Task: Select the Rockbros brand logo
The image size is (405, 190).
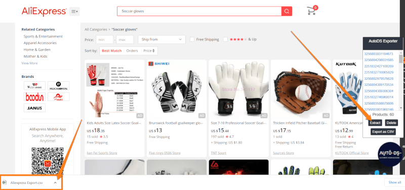Action: (x=59, y=85)
